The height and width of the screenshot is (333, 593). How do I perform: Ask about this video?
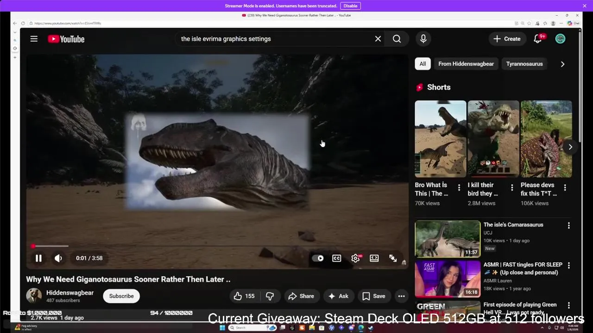338,296
